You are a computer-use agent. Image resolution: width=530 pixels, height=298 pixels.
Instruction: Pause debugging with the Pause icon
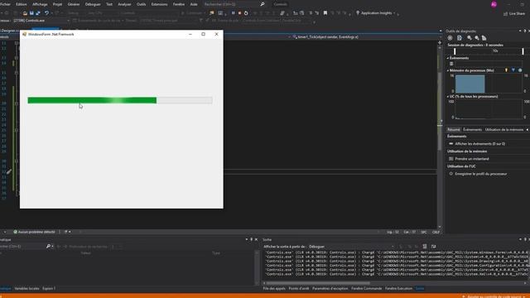click(x=234, y=13)
